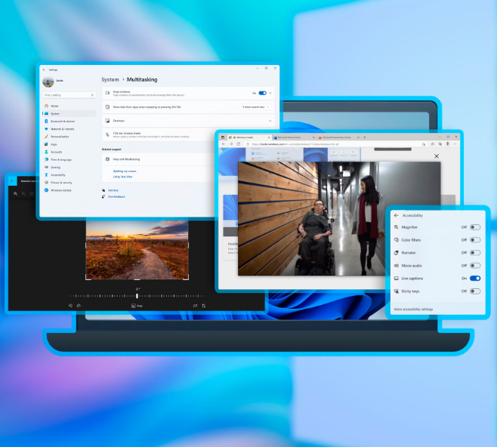This screenshot has width=497, height=447.
Task: Click the Title bar window shake row
Action: 159,134
